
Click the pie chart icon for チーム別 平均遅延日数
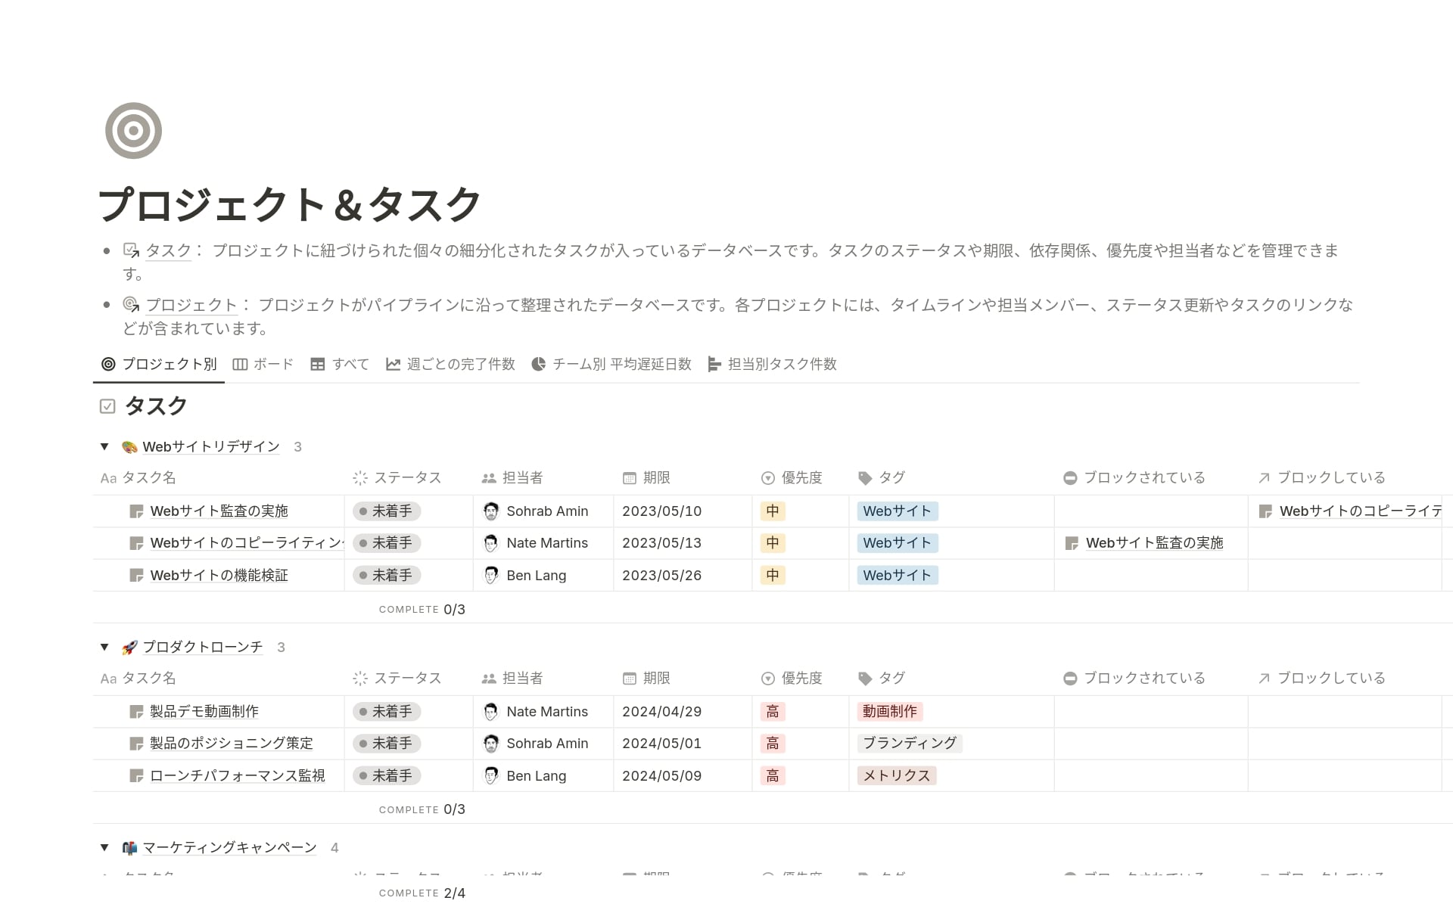click(x=539, y=364)
